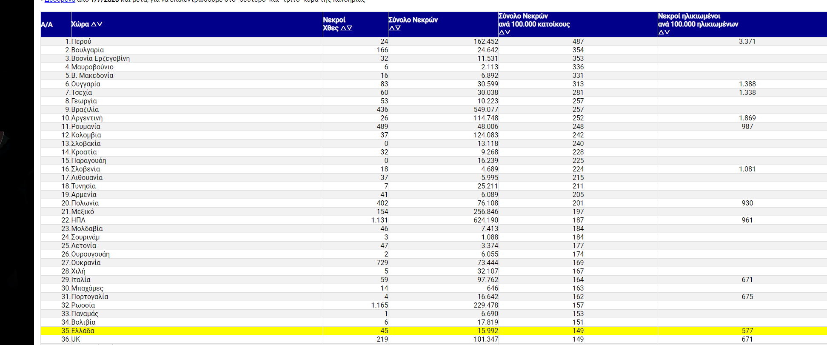Click Greece elderly deaths value 577
827x345 pixels.
(747, 331)
